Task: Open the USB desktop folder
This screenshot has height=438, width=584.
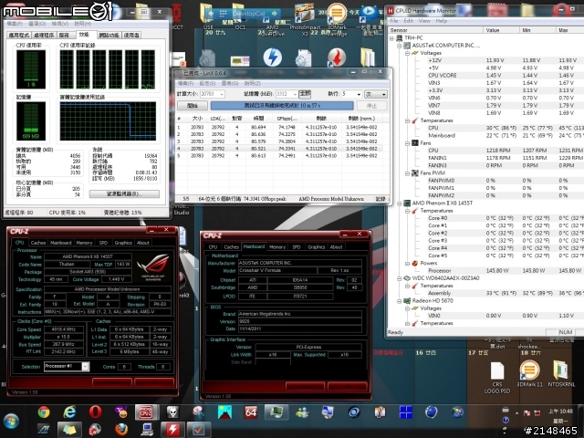Action: (208, 16)
